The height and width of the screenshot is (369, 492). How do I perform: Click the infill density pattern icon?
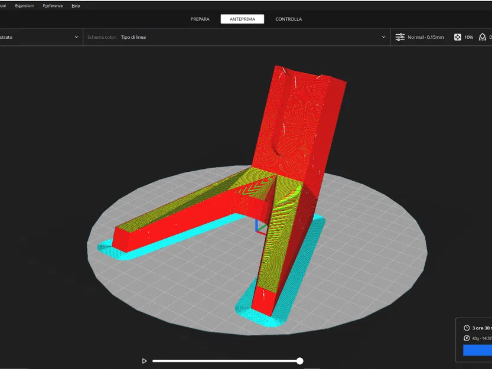click(458, 37)
